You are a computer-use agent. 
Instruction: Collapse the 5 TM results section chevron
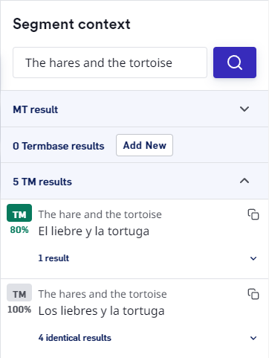pos(244,181)
